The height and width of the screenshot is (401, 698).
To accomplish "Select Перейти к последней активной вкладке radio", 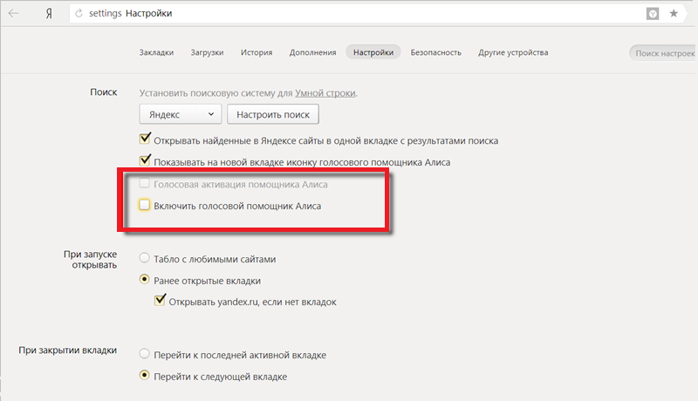I will pyautogui.click(x=144, y=353).
